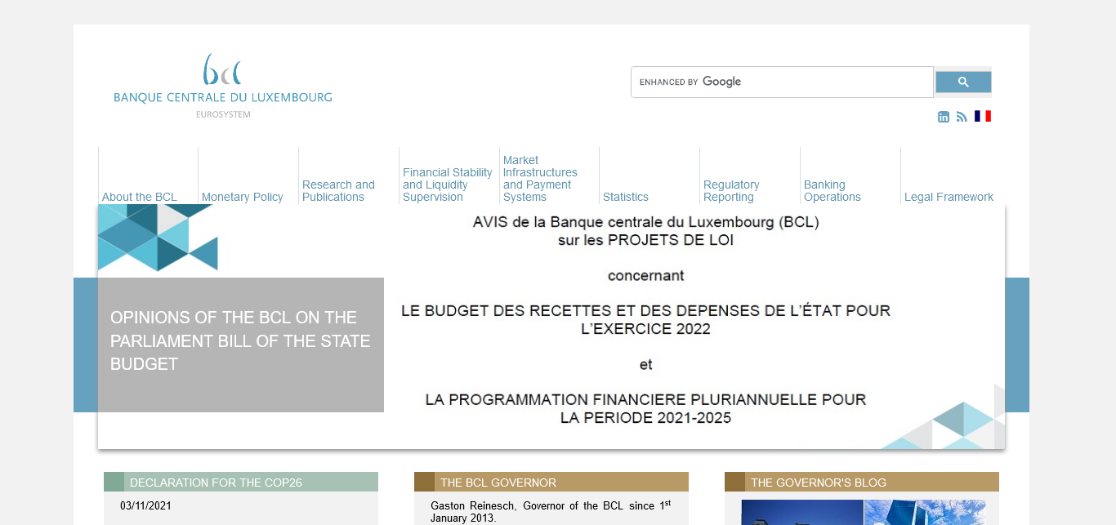Open Opinions of the BCL banner caption
This screenshot has height=525, width=1116.
point(240,341)
